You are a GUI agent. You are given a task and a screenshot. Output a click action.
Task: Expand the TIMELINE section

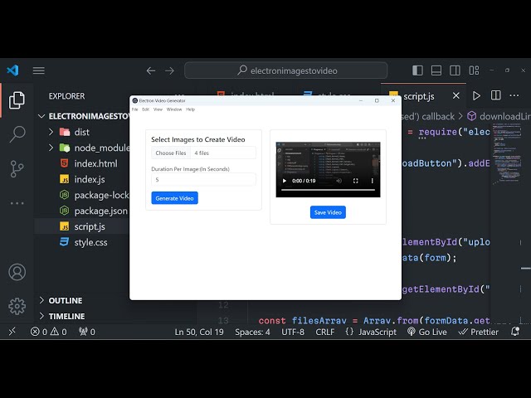(x=66, y=316)
